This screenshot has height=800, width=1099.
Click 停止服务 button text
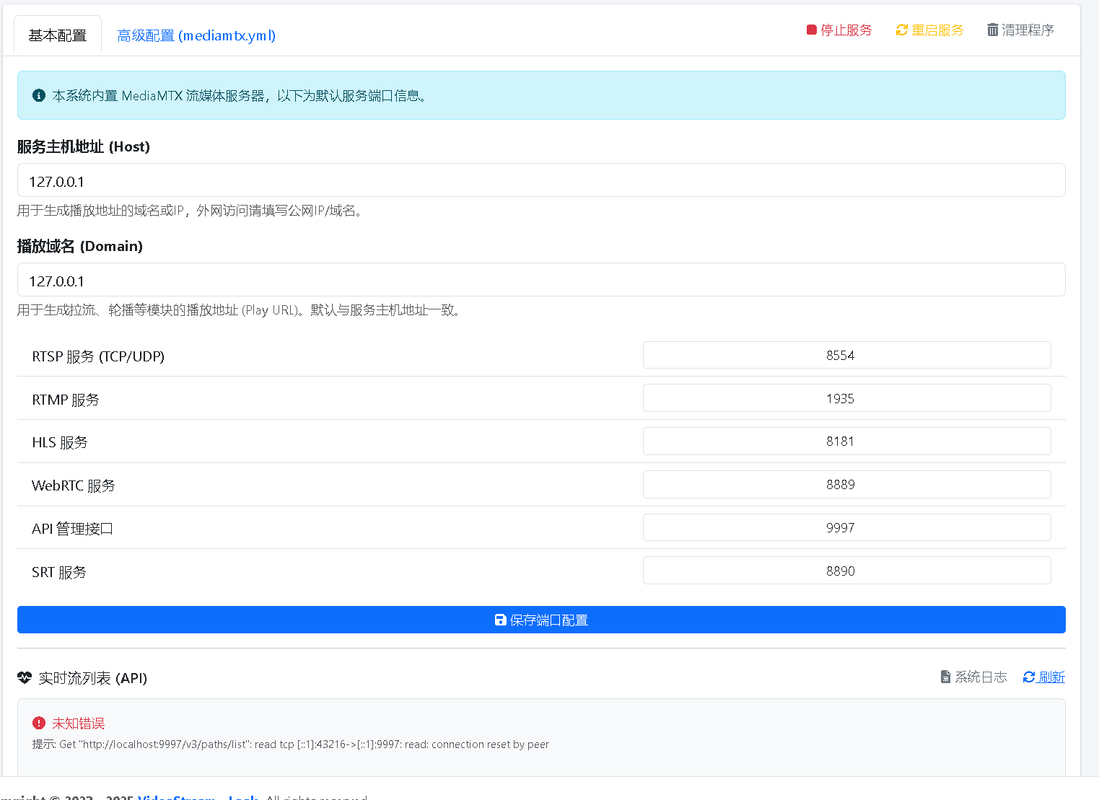click(x=846, y=30)
